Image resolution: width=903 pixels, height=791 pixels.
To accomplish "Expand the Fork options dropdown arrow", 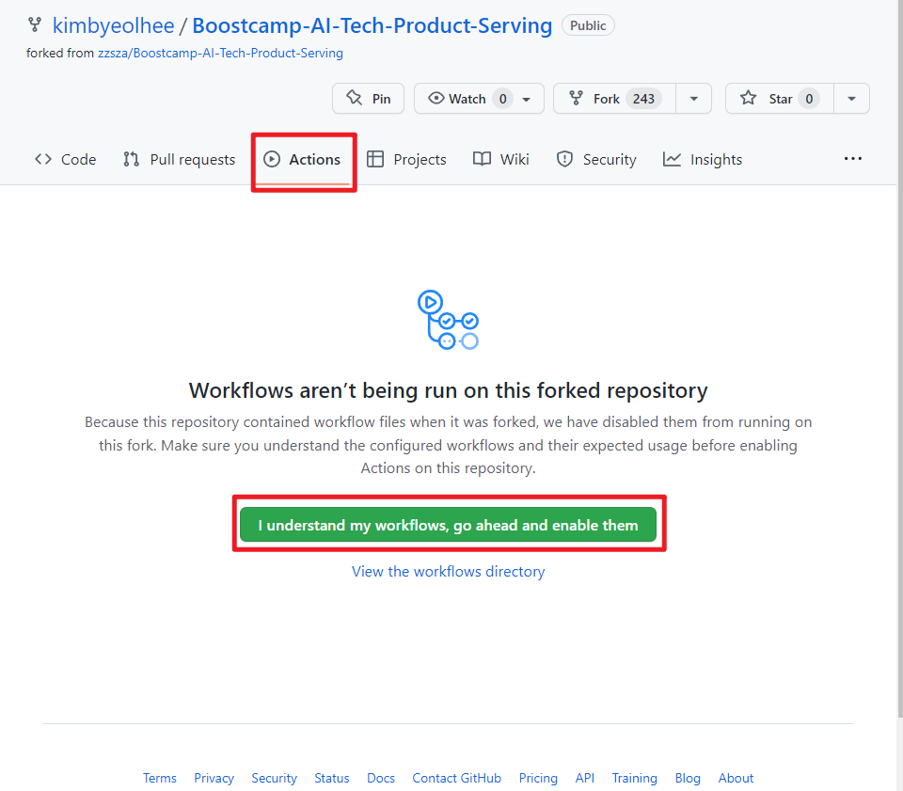I will pos(694,99).
